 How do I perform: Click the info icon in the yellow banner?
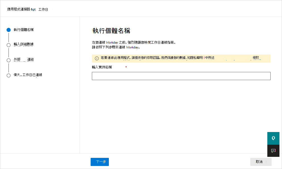(97, 58)
